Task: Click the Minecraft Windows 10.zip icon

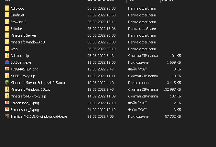Action: tap(7, 89)
